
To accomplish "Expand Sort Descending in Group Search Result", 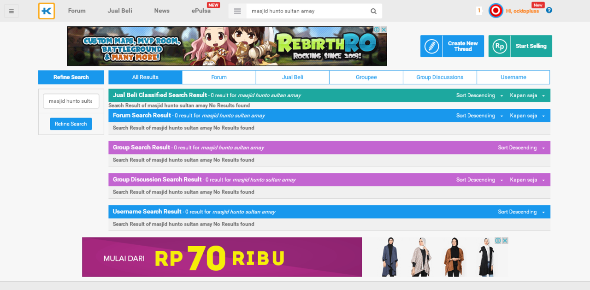I will (521, 148).
